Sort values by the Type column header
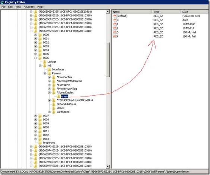Viewport: 210px width, 175px height. 166,12
